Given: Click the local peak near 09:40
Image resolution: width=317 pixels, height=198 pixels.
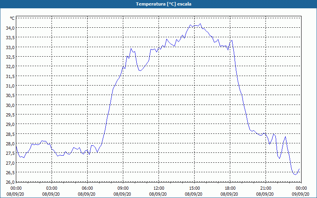Looking at the screenshot, I should pos(131,48).
